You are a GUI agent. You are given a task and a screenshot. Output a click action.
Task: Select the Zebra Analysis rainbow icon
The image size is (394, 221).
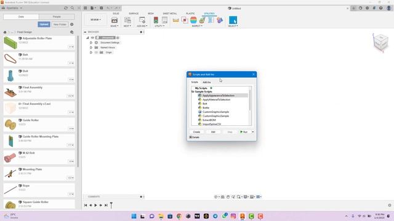193,20
